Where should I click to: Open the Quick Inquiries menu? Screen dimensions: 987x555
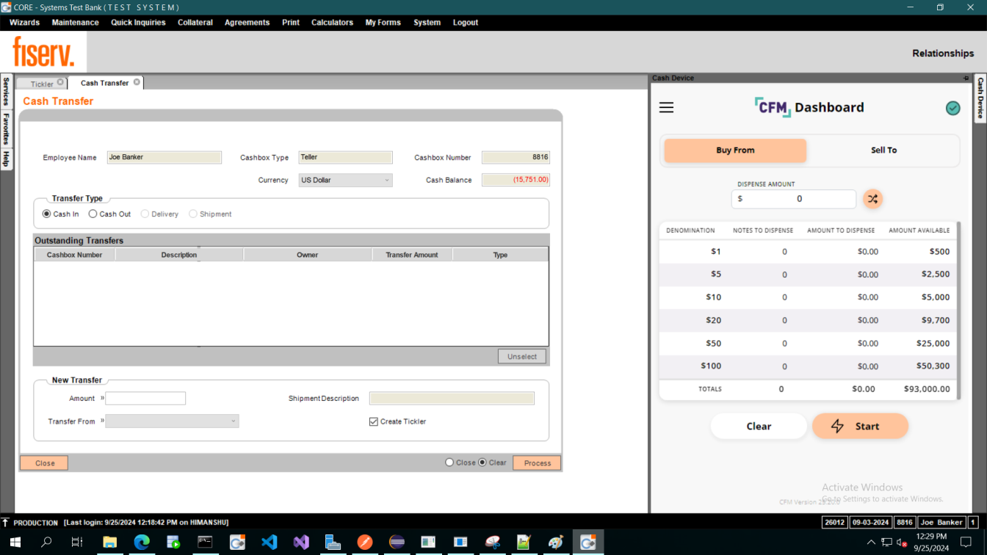click(138, 23)
